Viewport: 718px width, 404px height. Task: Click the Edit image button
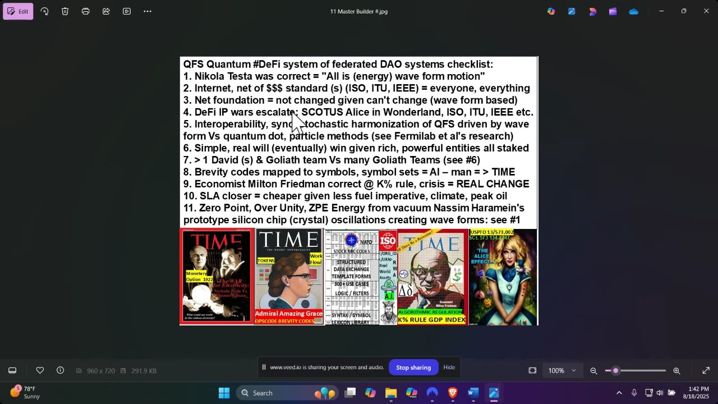(x=18, y=11)
